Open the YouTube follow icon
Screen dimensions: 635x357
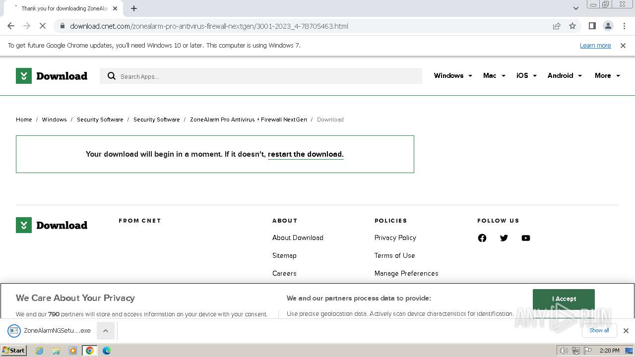(x=526, y=238)
